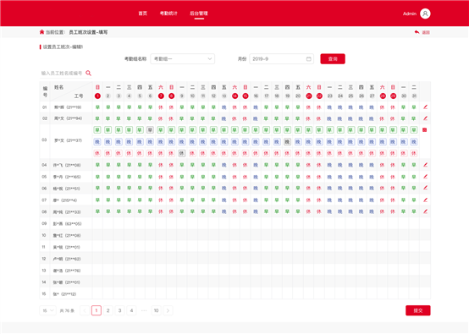Click the edit pencil for row 06
This screenshot has height=334, width=469.
tap(425, 189)
